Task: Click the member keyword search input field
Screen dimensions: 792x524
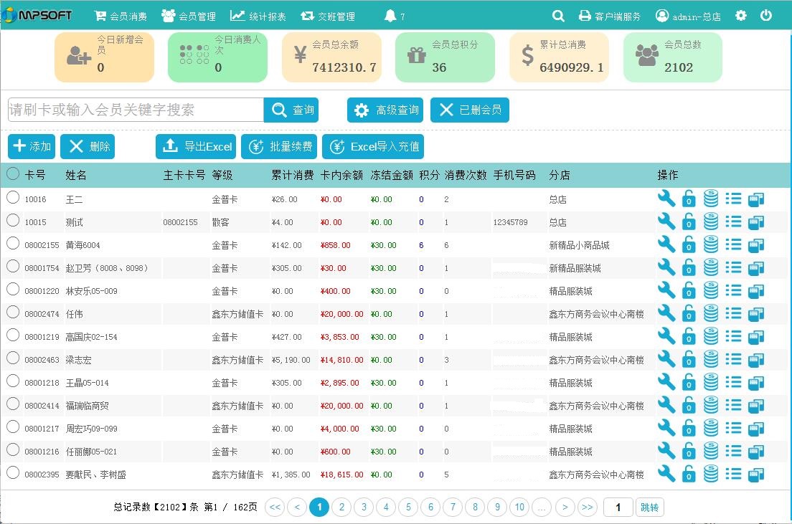Action: coord(136,110)
